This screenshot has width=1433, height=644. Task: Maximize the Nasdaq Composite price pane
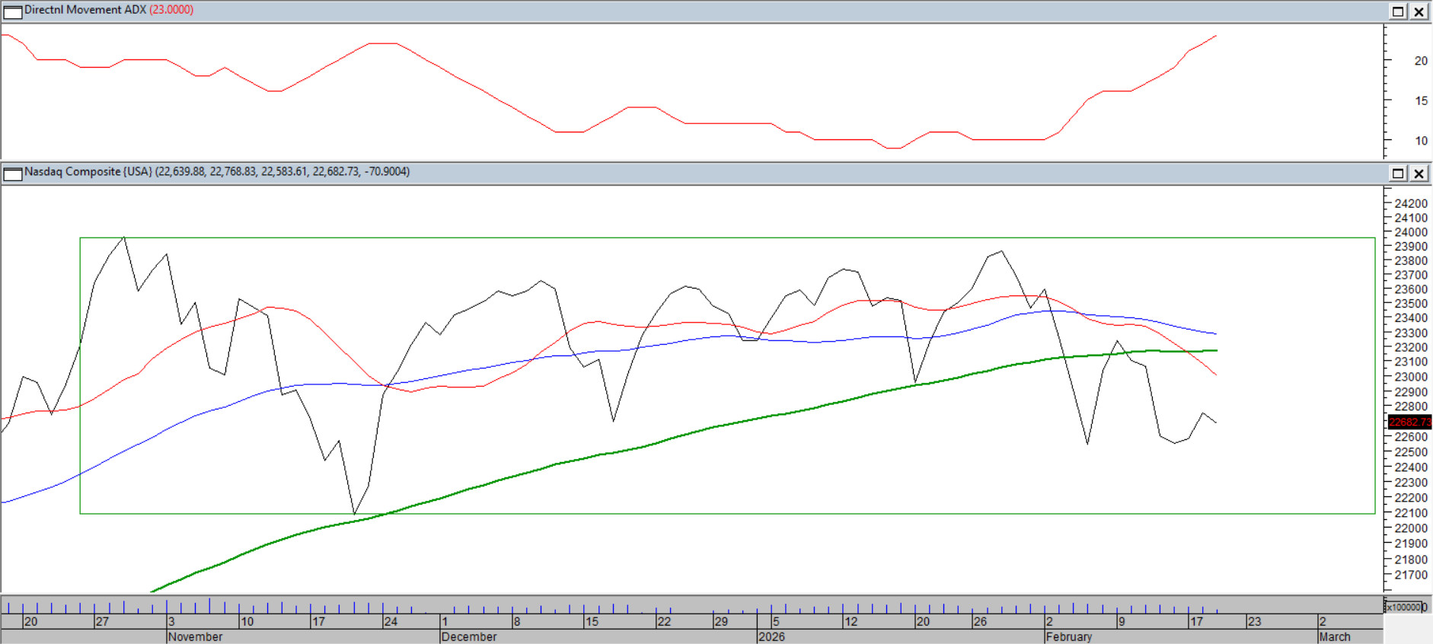[x=1398, y=174]
